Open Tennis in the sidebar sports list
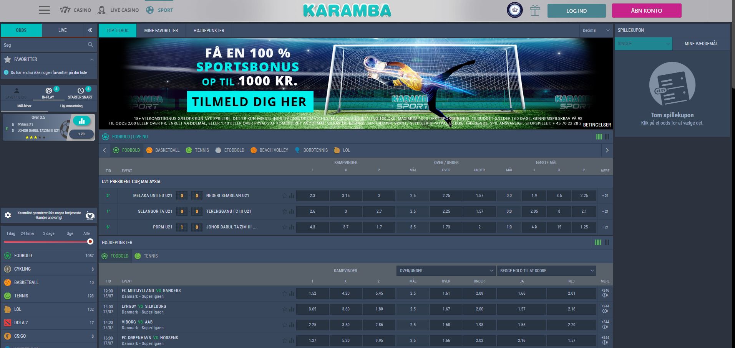Image resolution: width=735 pixels, height=348 pixels. click(49, 296)
